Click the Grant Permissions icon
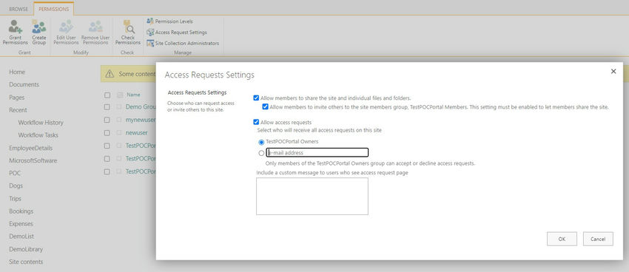This screenshot has width=629, height=272. tap(16, 27)
